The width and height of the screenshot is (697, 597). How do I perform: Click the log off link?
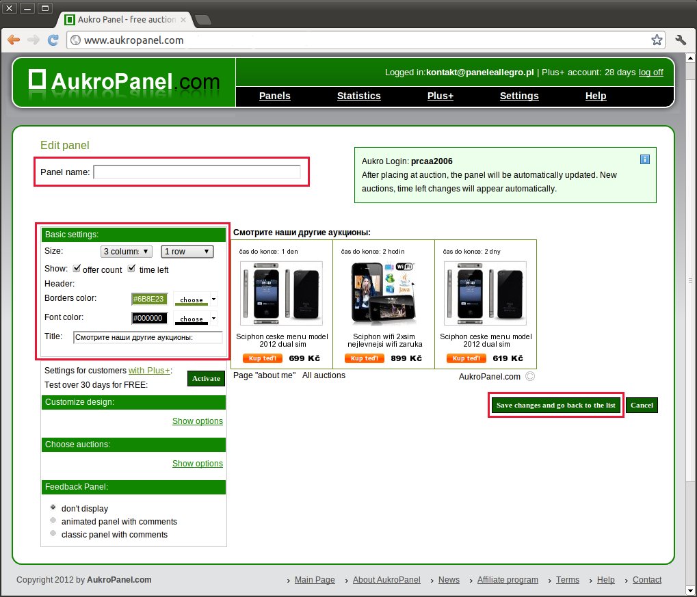650,72
